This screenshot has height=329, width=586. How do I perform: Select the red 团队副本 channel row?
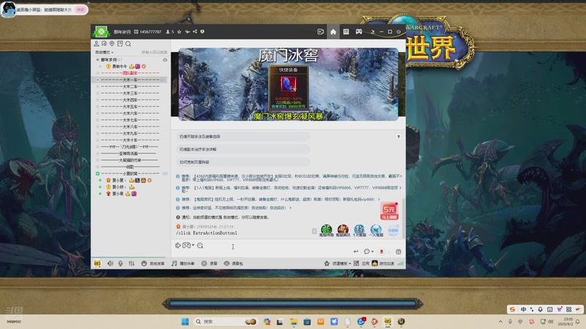coord(130,73)
